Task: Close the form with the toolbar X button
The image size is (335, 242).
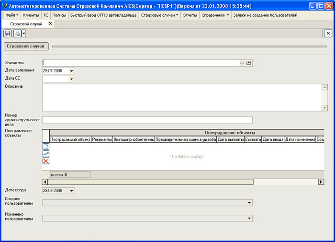Action: coord(328,33)
